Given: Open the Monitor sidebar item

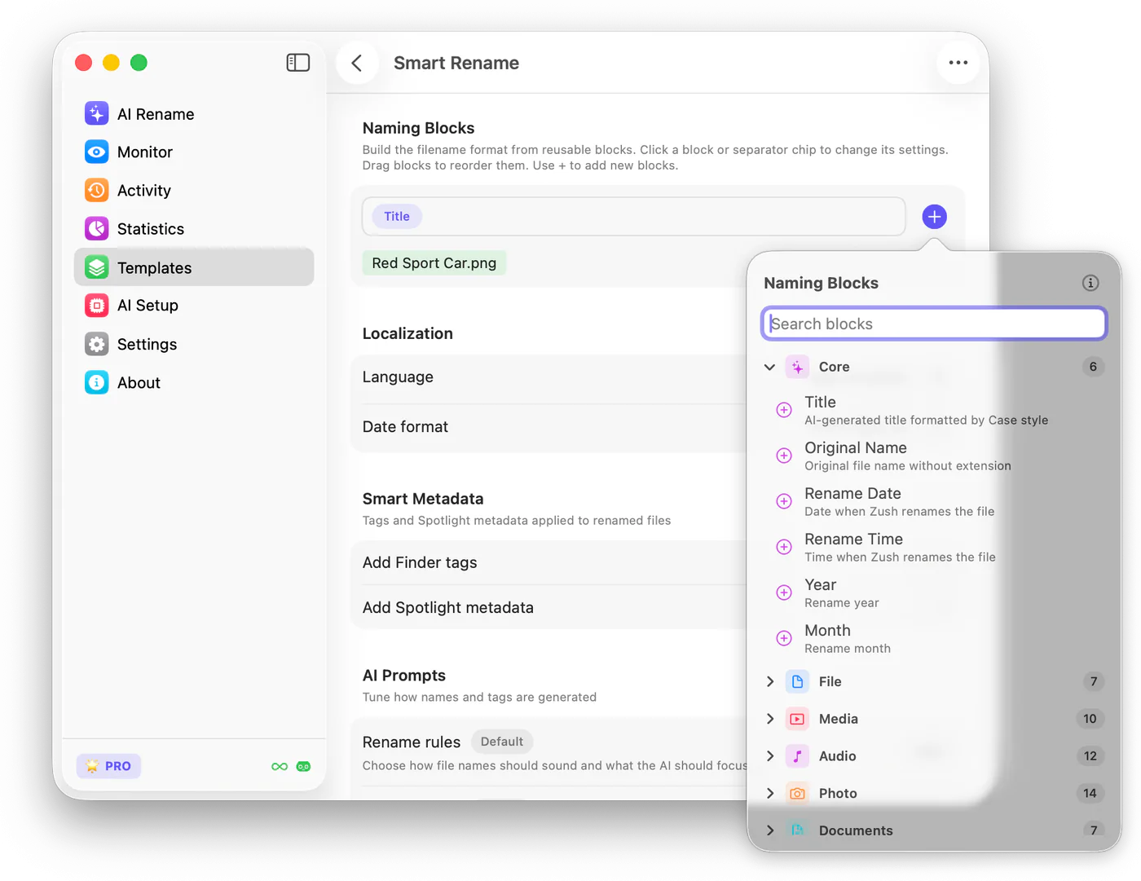Looking at the screenshot, I should point(193,152).
